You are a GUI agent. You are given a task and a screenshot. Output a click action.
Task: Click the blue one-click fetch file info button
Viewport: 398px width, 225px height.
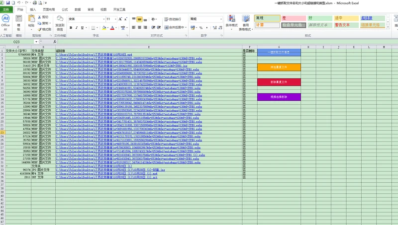coord(279,53)
